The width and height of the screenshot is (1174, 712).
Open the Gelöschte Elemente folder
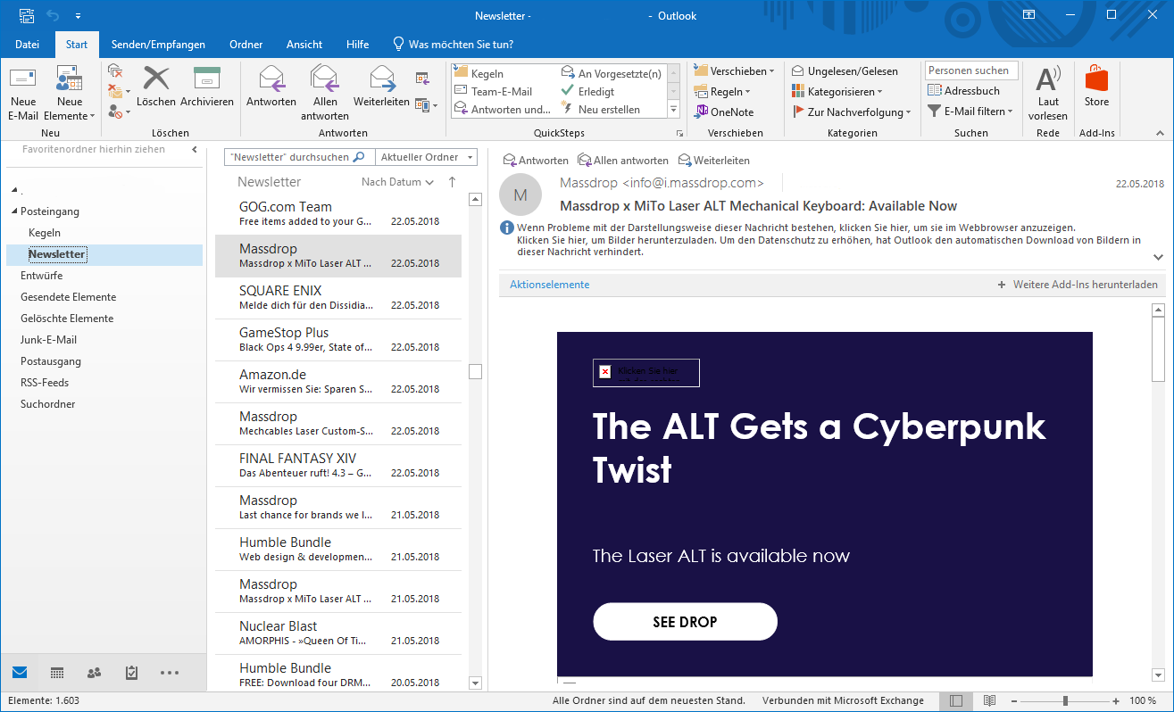point(67,319)
